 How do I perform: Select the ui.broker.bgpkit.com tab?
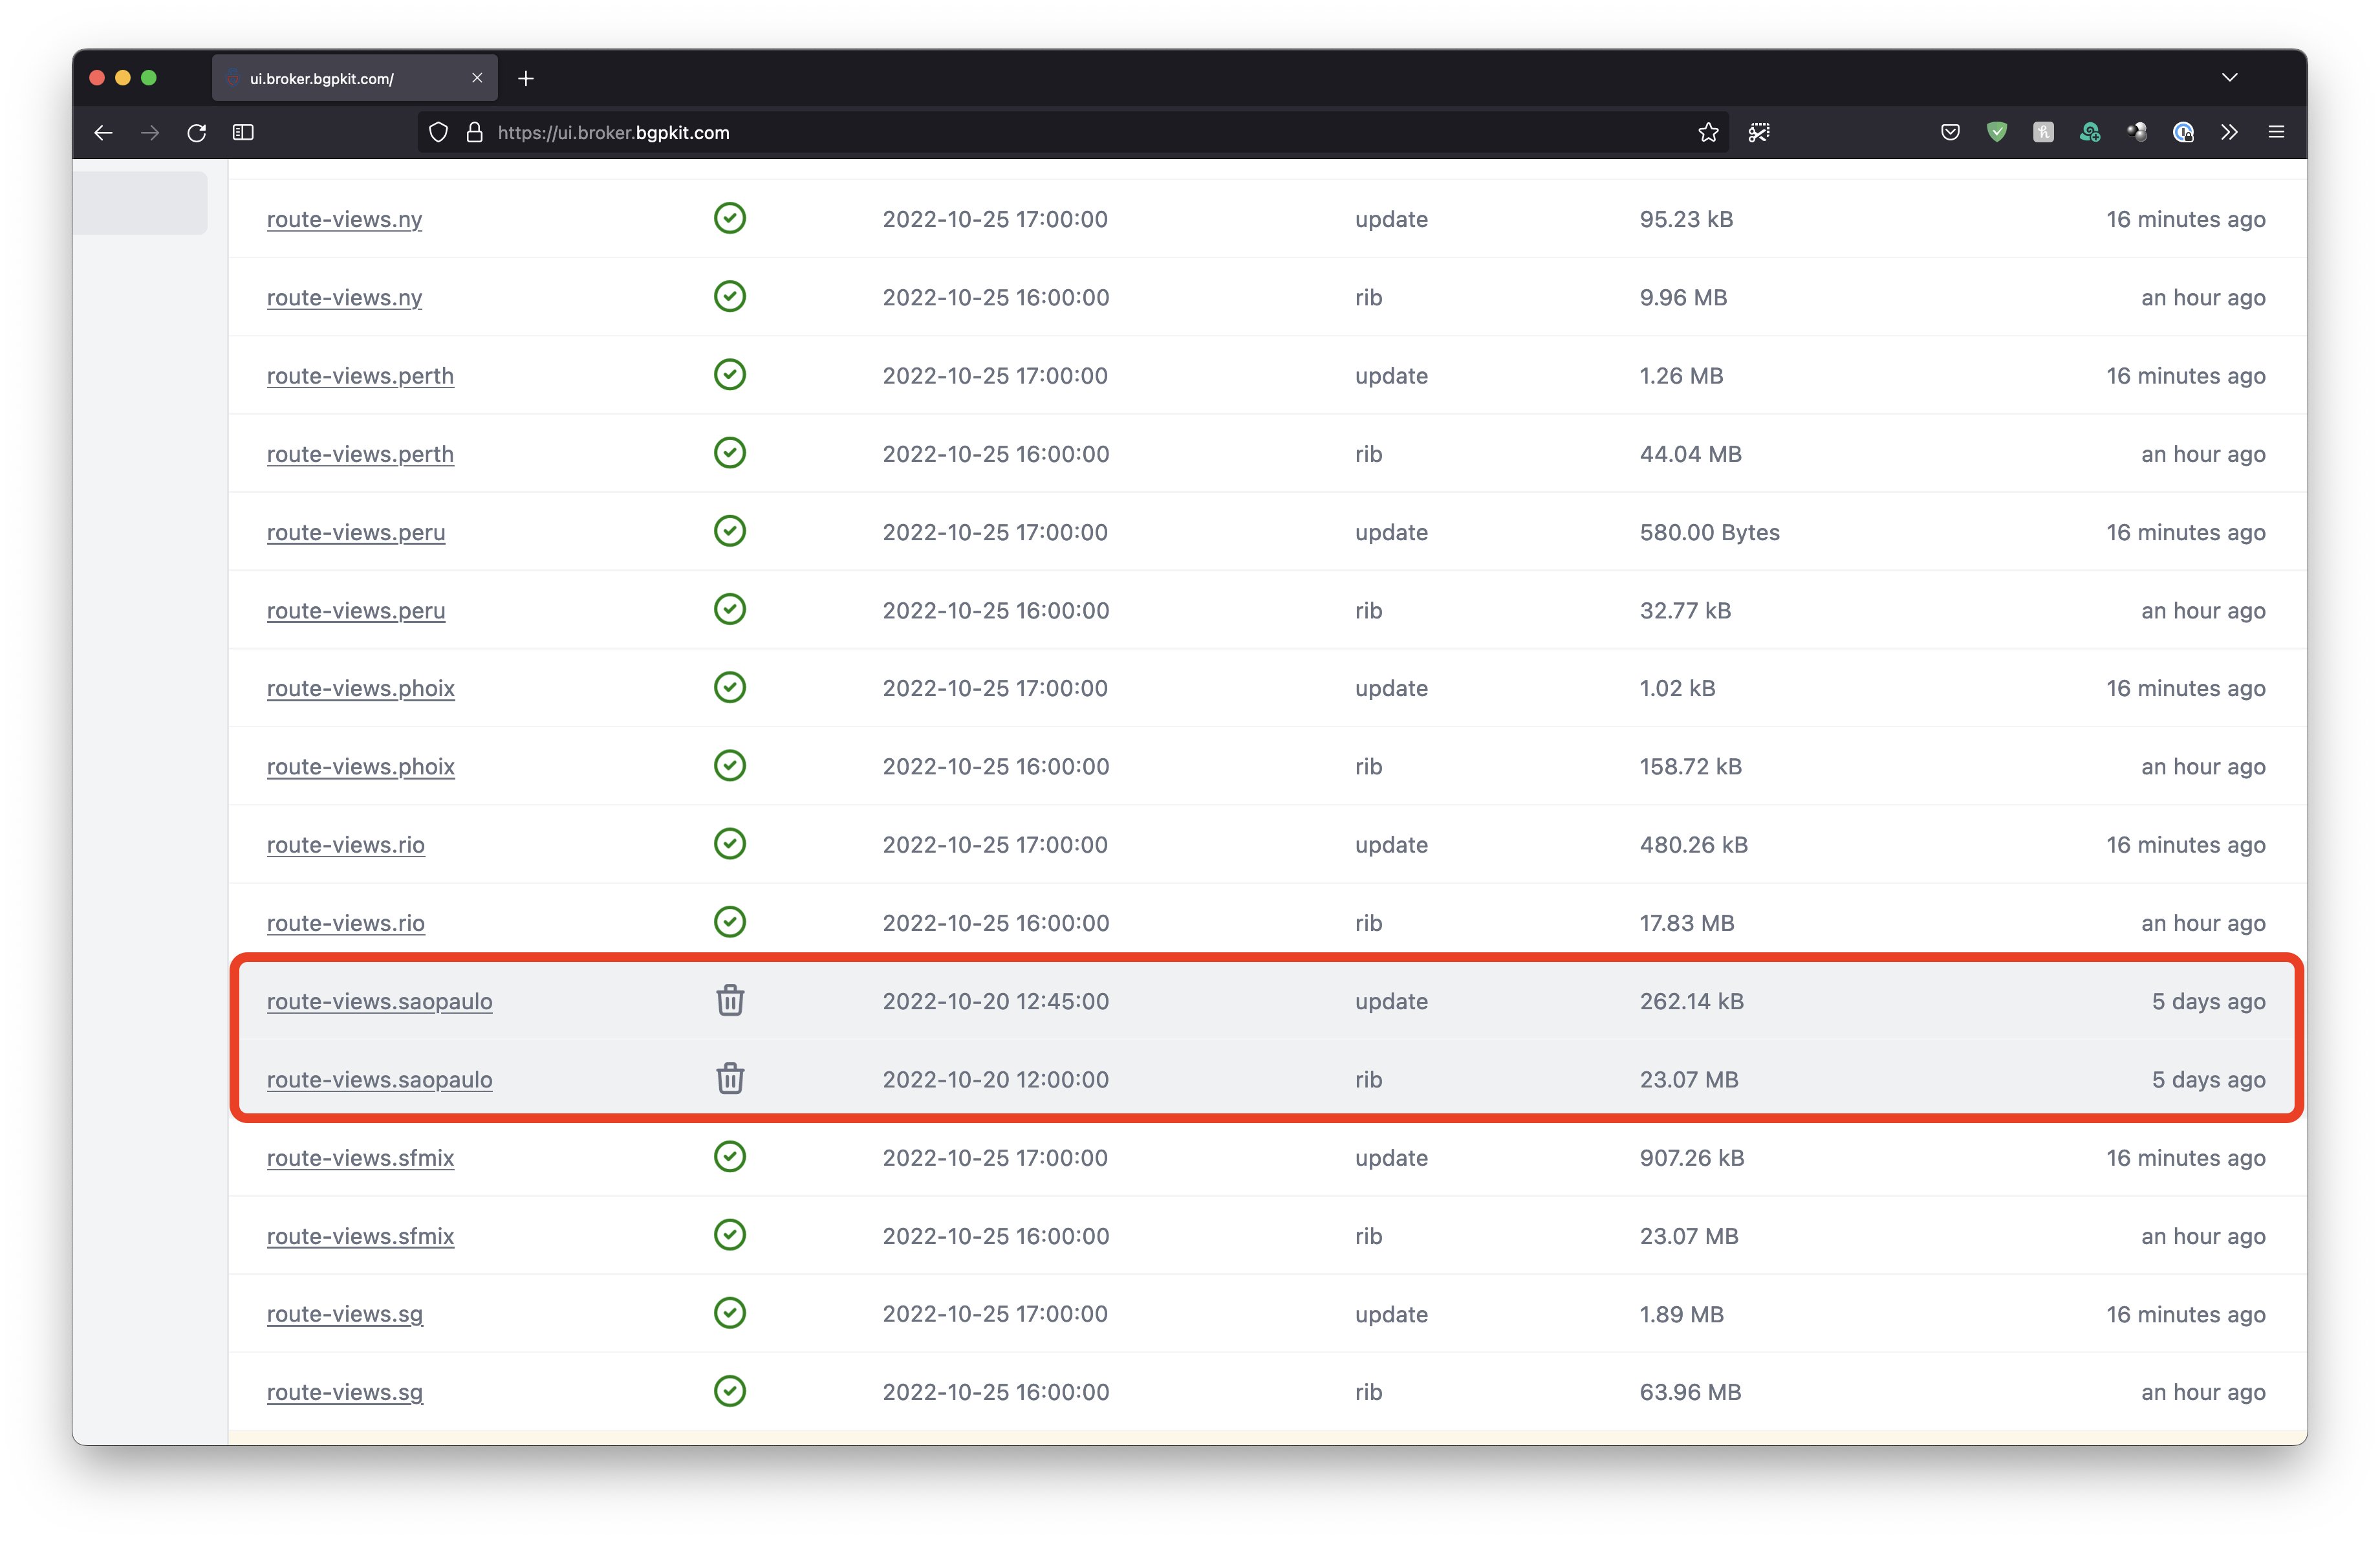[x=340, y=78]
